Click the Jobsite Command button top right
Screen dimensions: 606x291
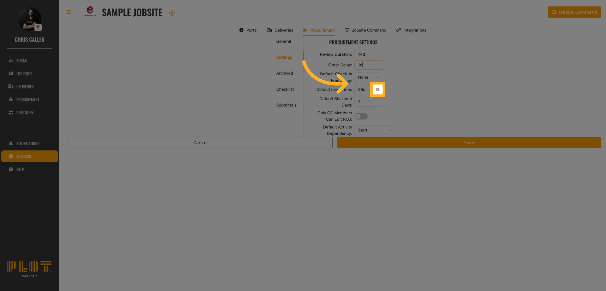[574, 12]
